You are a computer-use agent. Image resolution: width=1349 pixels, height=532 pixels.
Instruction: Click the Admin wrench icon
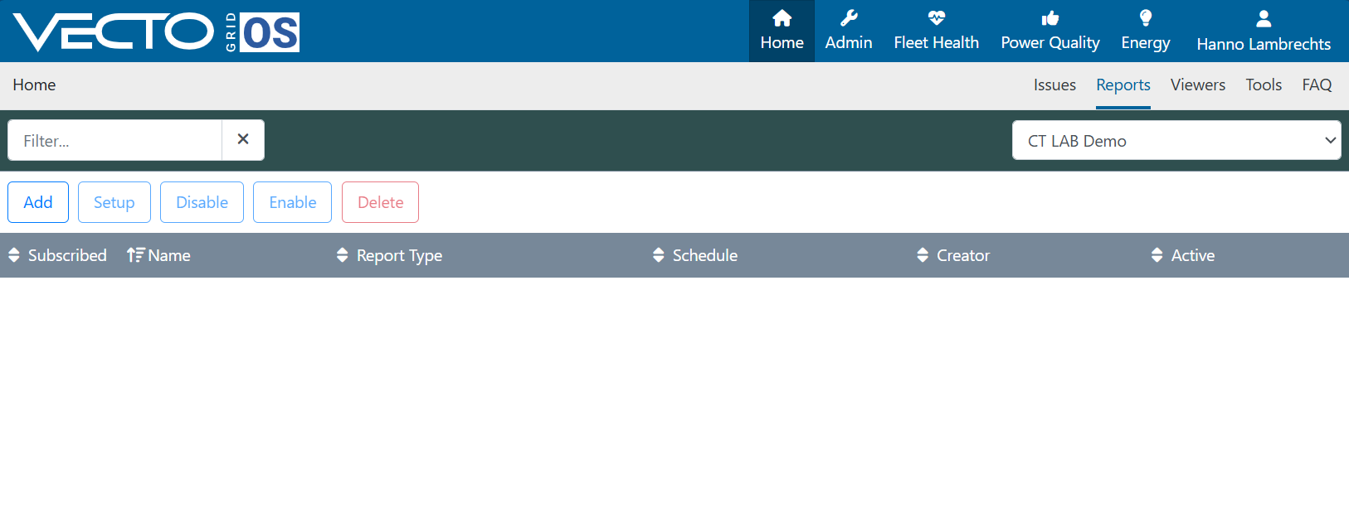tap(849, 18)
